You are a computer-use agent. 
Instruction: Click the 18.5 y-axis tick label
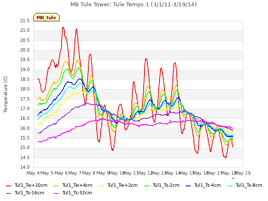click(25, 80)
